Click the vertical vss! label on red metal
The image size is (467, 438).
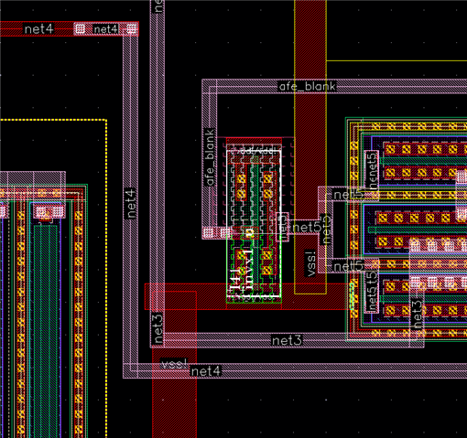(310, 263)
